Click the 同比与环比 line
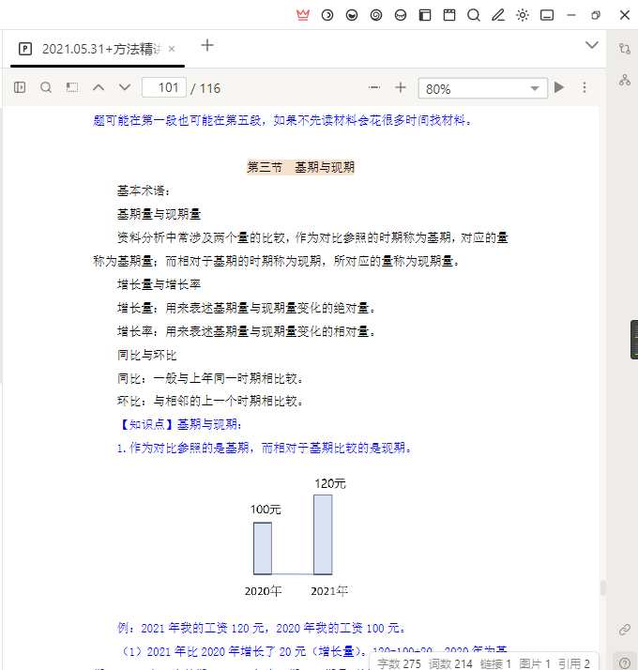 tap(146, 355)
